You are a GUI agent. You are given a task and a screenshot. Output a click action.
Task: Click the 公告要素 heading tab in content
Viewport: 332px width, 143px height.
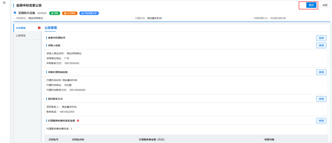[x=51, y=28]
